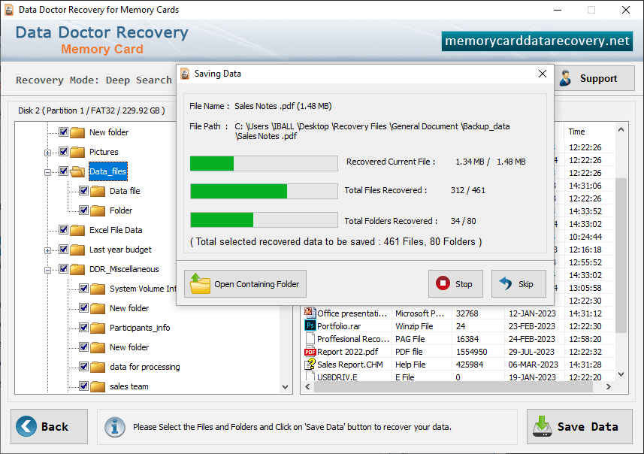Uncheck the Pictures checkbox
Image resolution: width=644 pixels, height=454 pixels.
pos(63,152)
